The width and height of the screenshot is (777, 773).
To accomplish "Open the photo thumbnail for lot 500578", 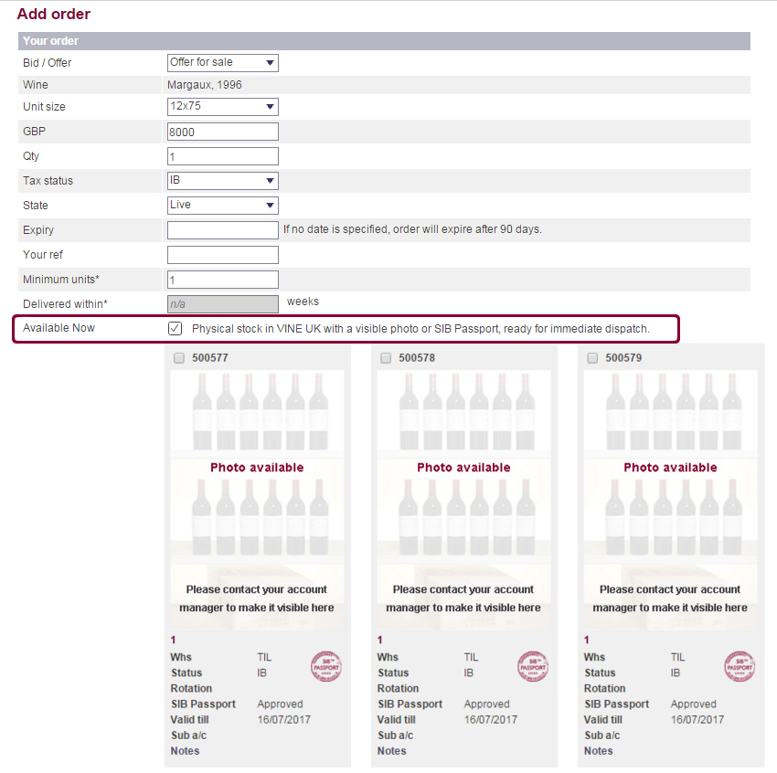I will point(463,500).
